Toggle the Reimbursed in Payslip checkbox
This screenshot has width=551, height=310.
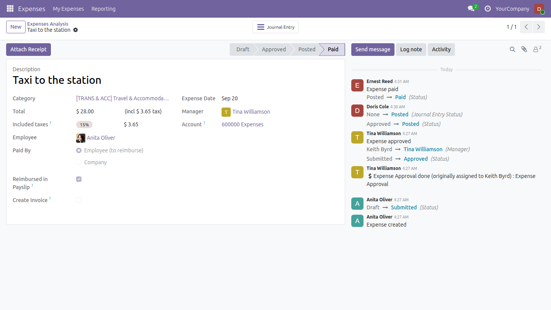[79, 179]
